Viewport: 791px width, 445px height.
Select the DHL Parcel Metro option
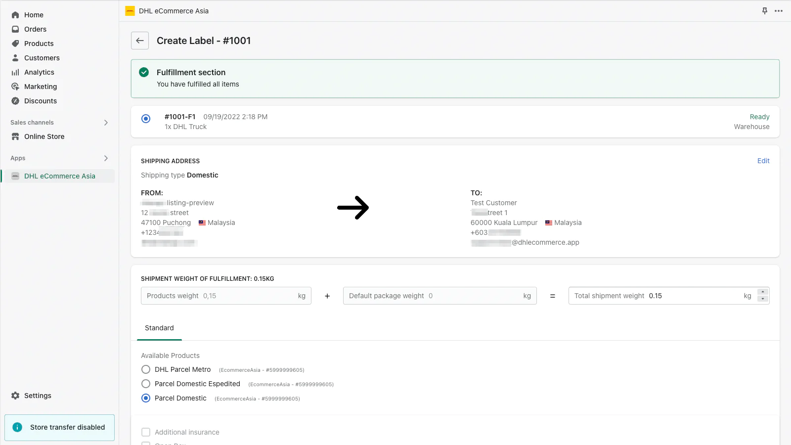coord(146,369)
